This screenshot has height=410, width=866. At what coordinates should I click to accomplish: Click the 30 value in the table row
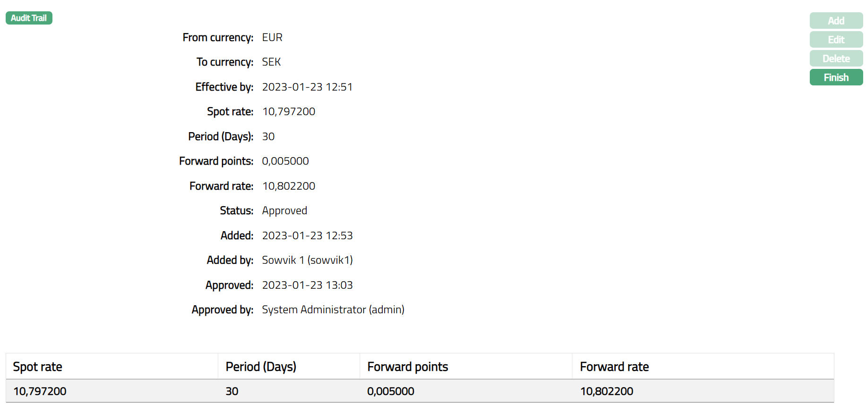pyautogui.click(x=232, y=391)
